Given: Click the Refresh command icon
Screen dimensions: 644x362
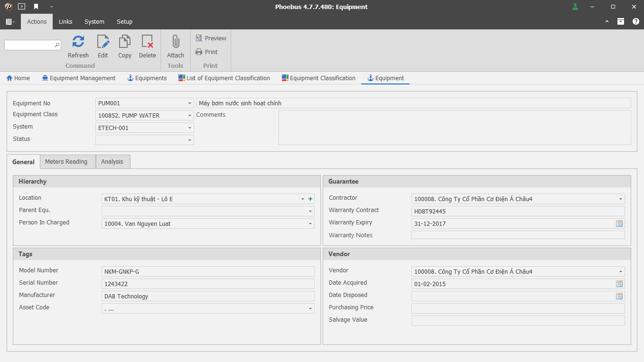Looking at the screenshot, I should pos(78,42).
